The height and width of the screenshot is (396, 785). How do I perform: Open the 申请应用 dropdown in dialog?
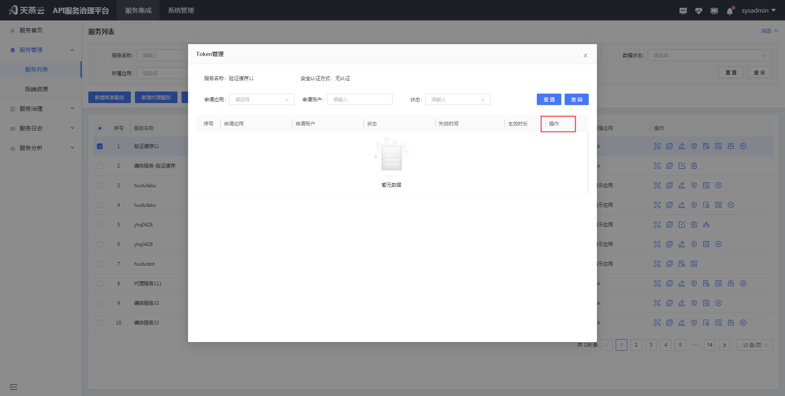261,100
